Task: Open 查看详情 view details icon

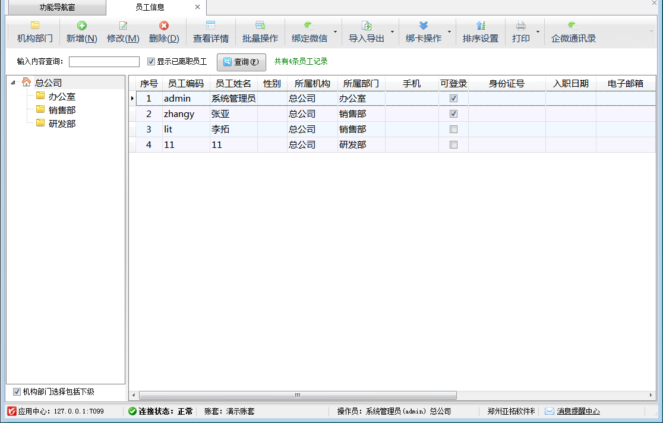Action: tap(210, 26)
